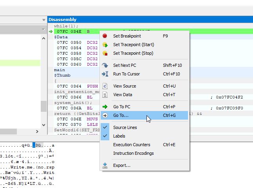The width and height of the screenshot is (253, 188).
Task: Select Set Tracepoint (Start) menu entry
Action: 145,45
